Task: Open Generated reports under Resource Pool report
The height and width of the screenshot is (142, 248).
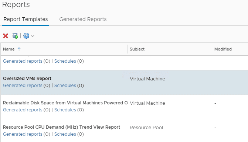Action: [23, 134]
